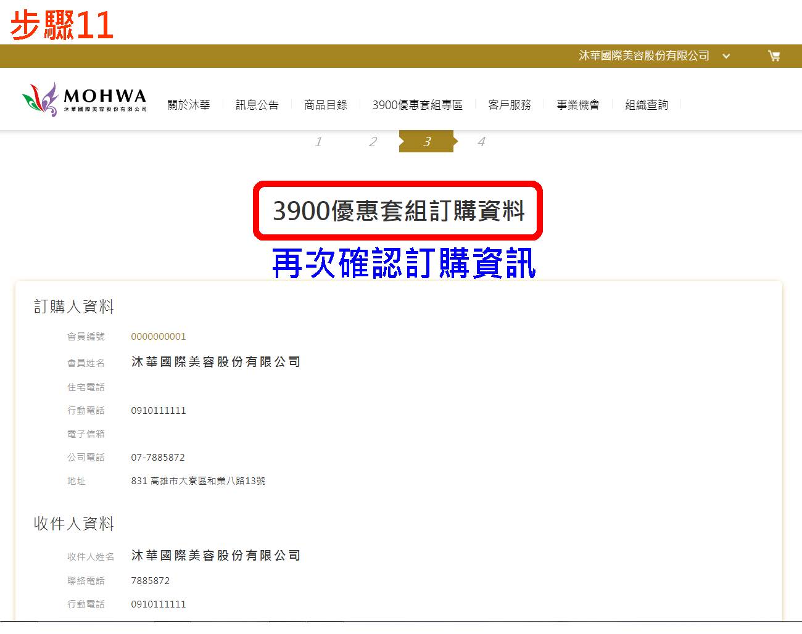Screen dimensions: 802x634
Task: Select step 4 in the progress indicator
Action: tap(481, 142)
